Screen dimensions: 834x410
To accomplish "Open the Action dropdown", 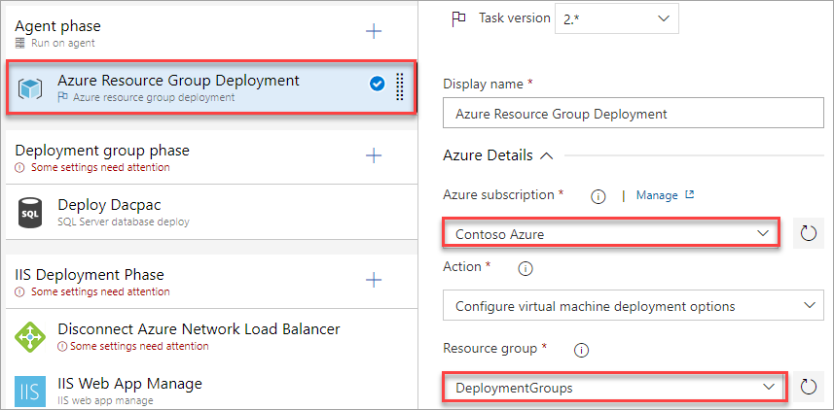I will (x=633, y=306).
